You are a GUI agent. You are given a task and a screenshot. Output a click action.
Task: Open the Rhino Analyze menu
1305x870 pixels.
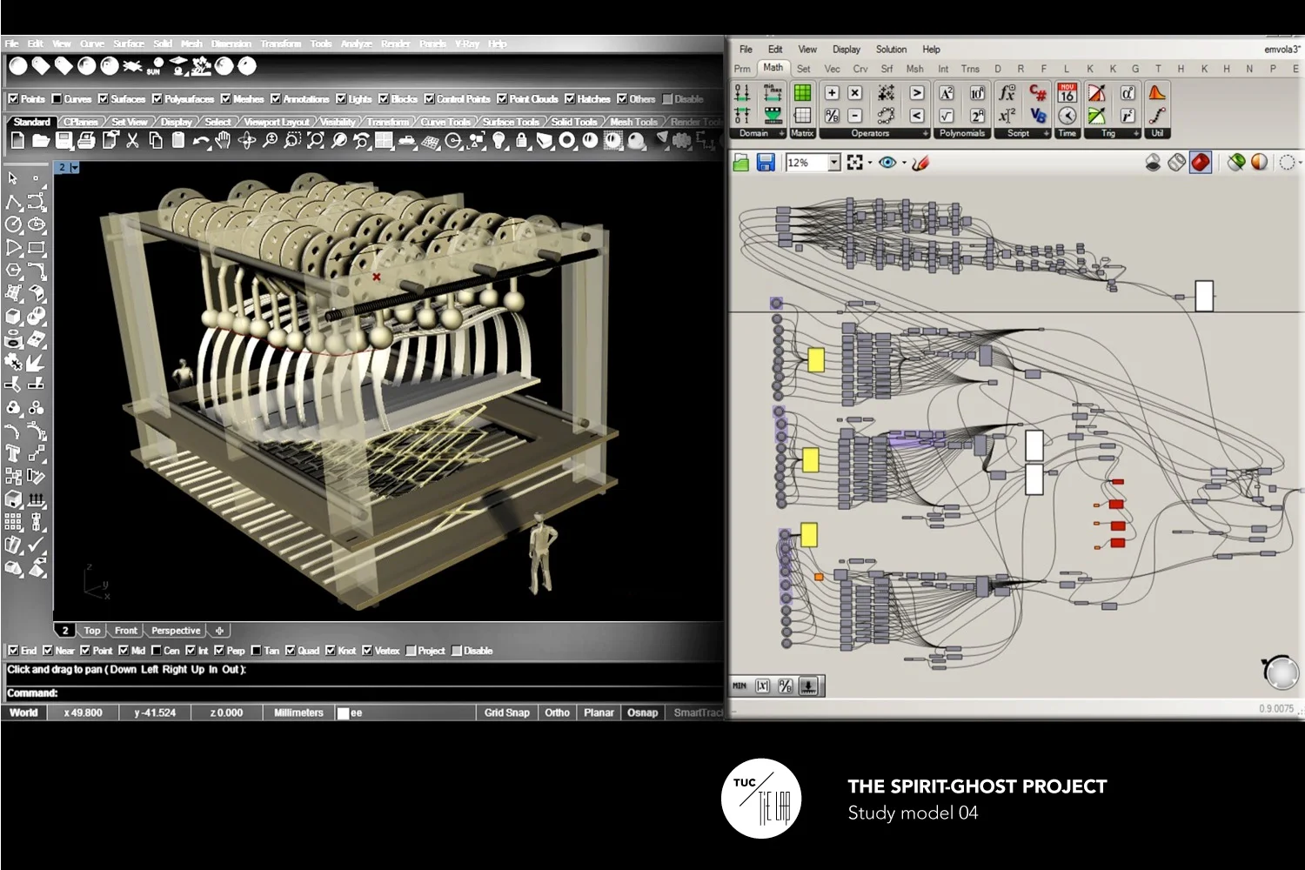[x=356, y=43]
